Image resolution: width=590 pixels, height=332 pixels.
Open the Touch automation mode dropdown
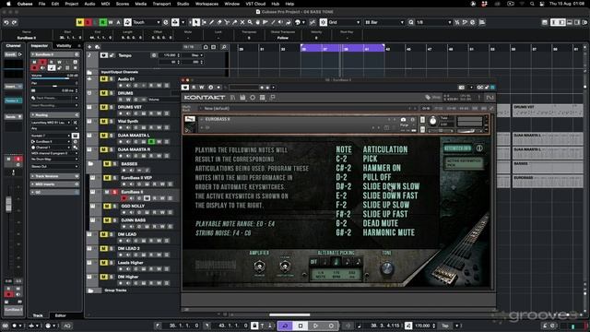[x=147, y=22]
